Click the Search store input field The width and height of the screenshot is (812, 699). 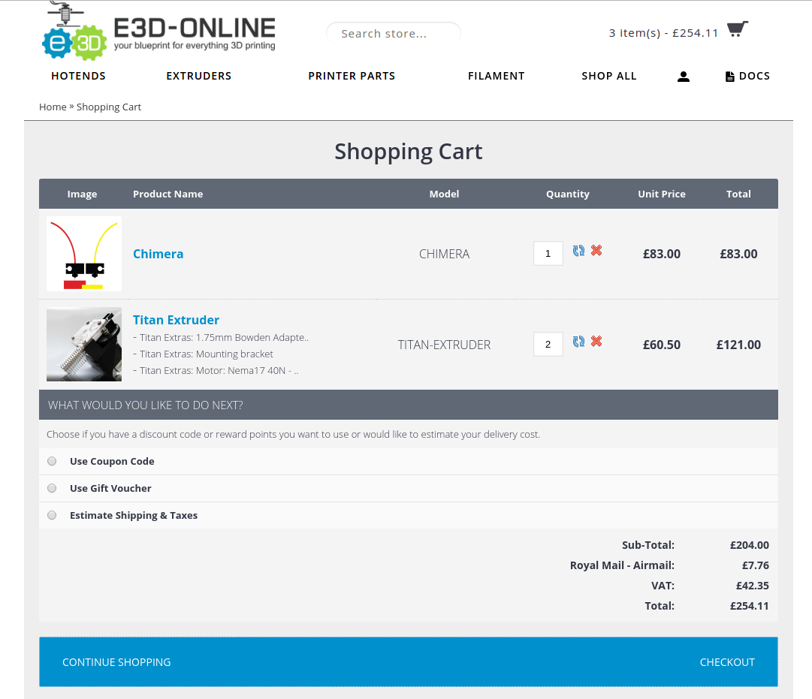pyautogui.click(x=393, y=34)
